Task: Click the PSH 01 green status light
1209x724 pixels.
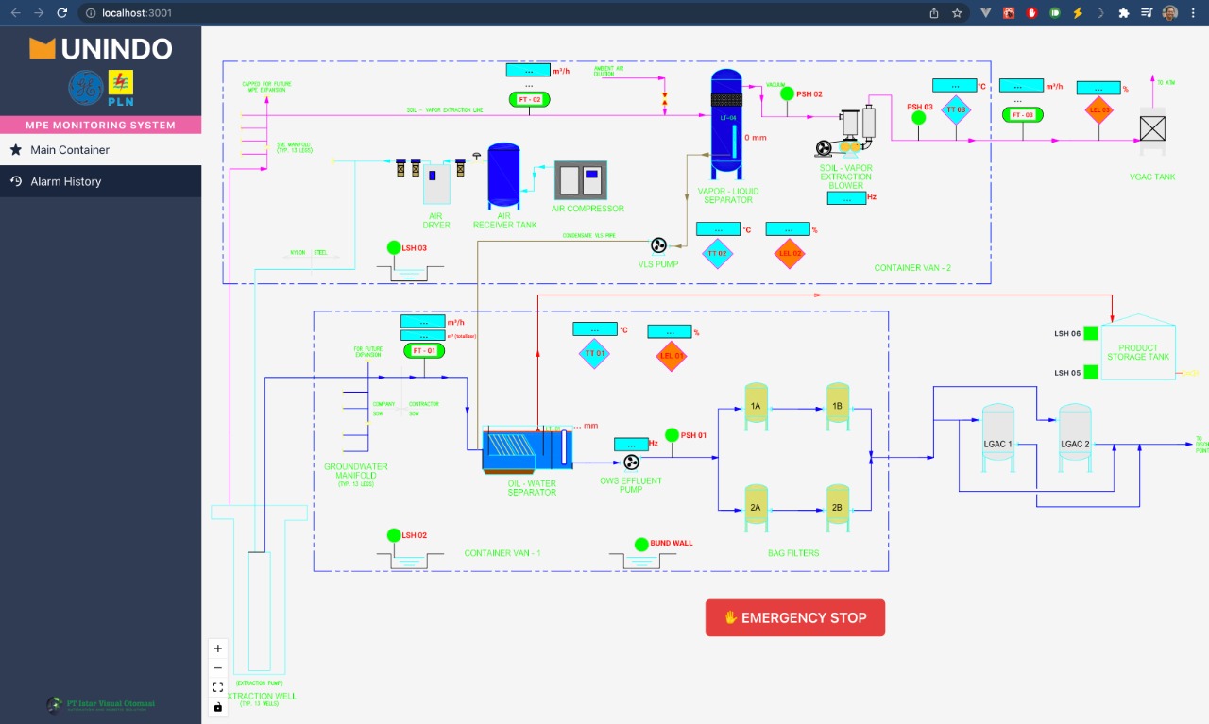Action: (672, 435)
